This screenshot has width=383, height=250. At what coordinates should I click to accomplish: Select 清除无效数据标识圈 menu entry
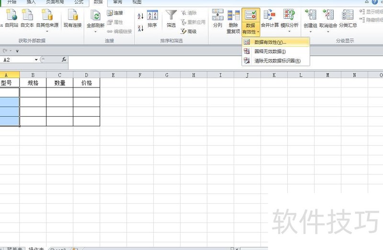276,61
